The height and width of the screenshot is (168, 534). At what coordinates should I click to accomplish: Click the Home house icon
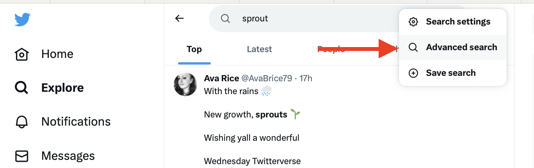point(22,54)
